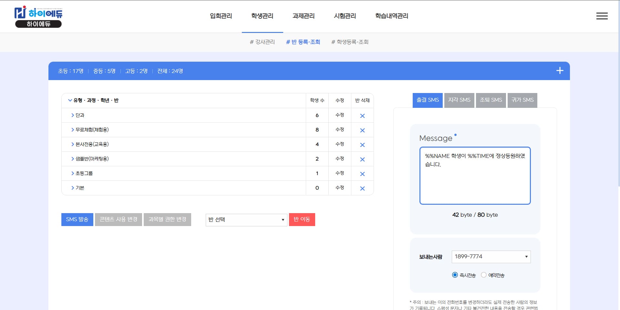Image resolution: width=620 pixels, height=310 pixels.
Task: Open the 보내는사람 phone number dropdown
Action: point(491,257)
